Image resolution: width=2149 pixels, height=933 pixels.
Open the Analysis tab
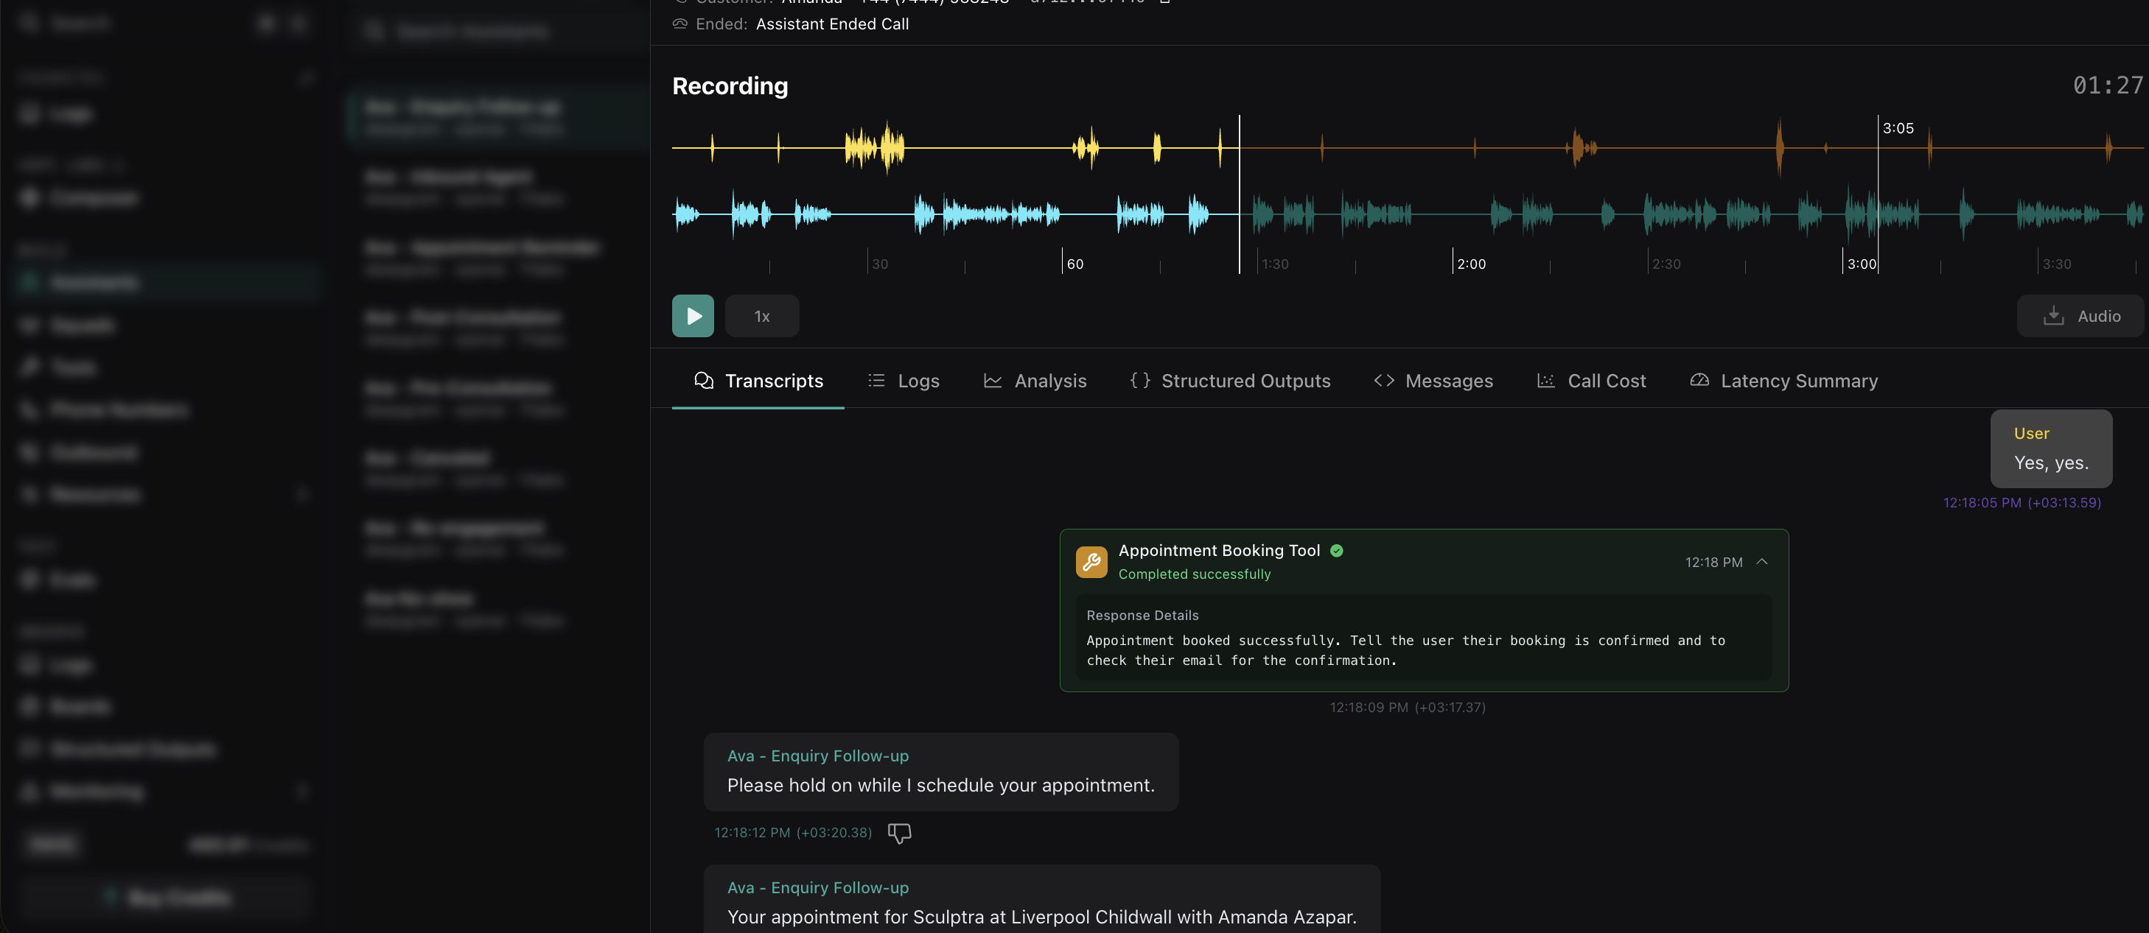pyautogui.click(x=1035, y=381)
